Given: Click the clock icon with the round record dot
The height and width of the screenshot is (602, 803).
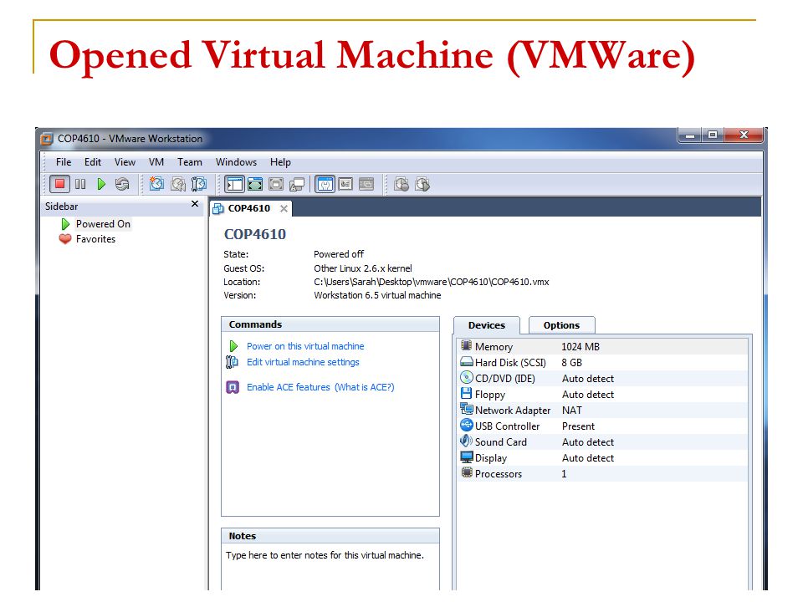Looking at the screenshot, I should [401, 184].
